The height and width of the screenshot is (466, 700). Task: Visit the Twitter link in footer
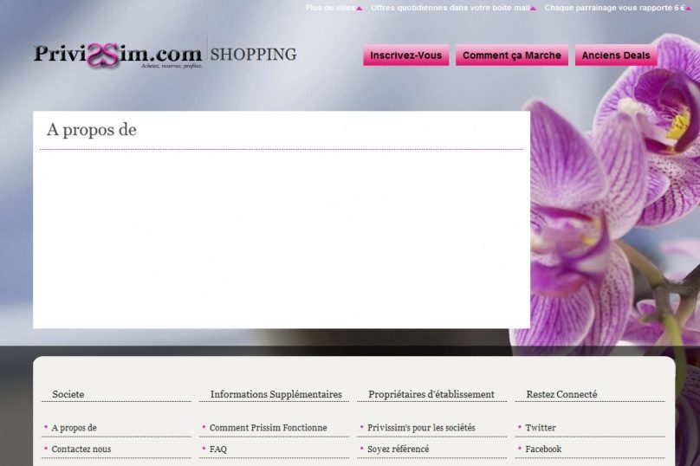(541, 428)
